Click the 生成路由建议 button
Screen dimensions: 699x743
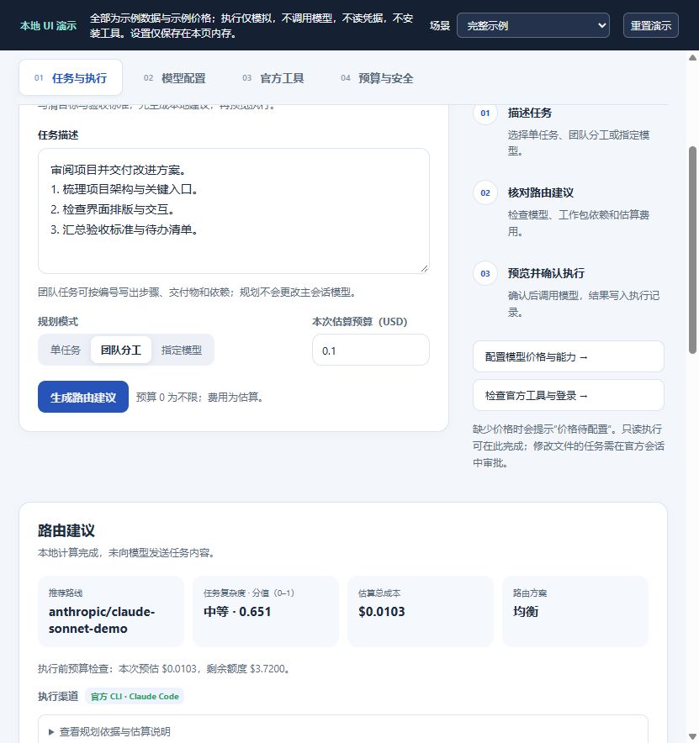[x=83, y=397]
